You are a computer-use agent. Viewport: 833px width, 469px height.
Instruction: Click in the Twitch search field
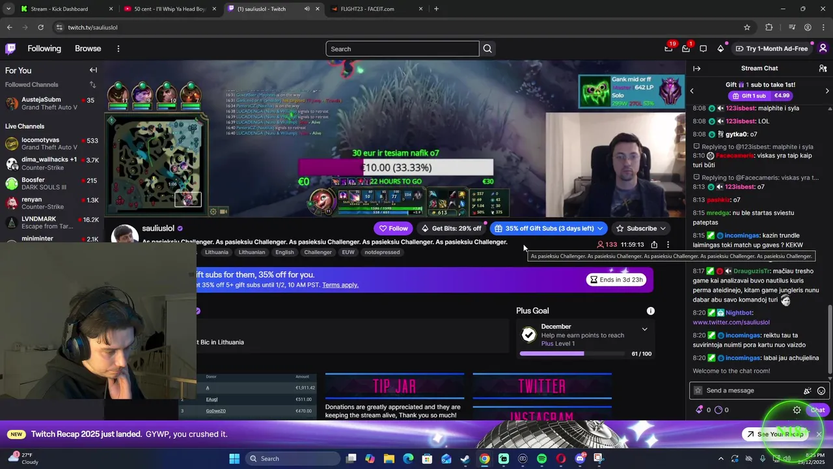402,49
